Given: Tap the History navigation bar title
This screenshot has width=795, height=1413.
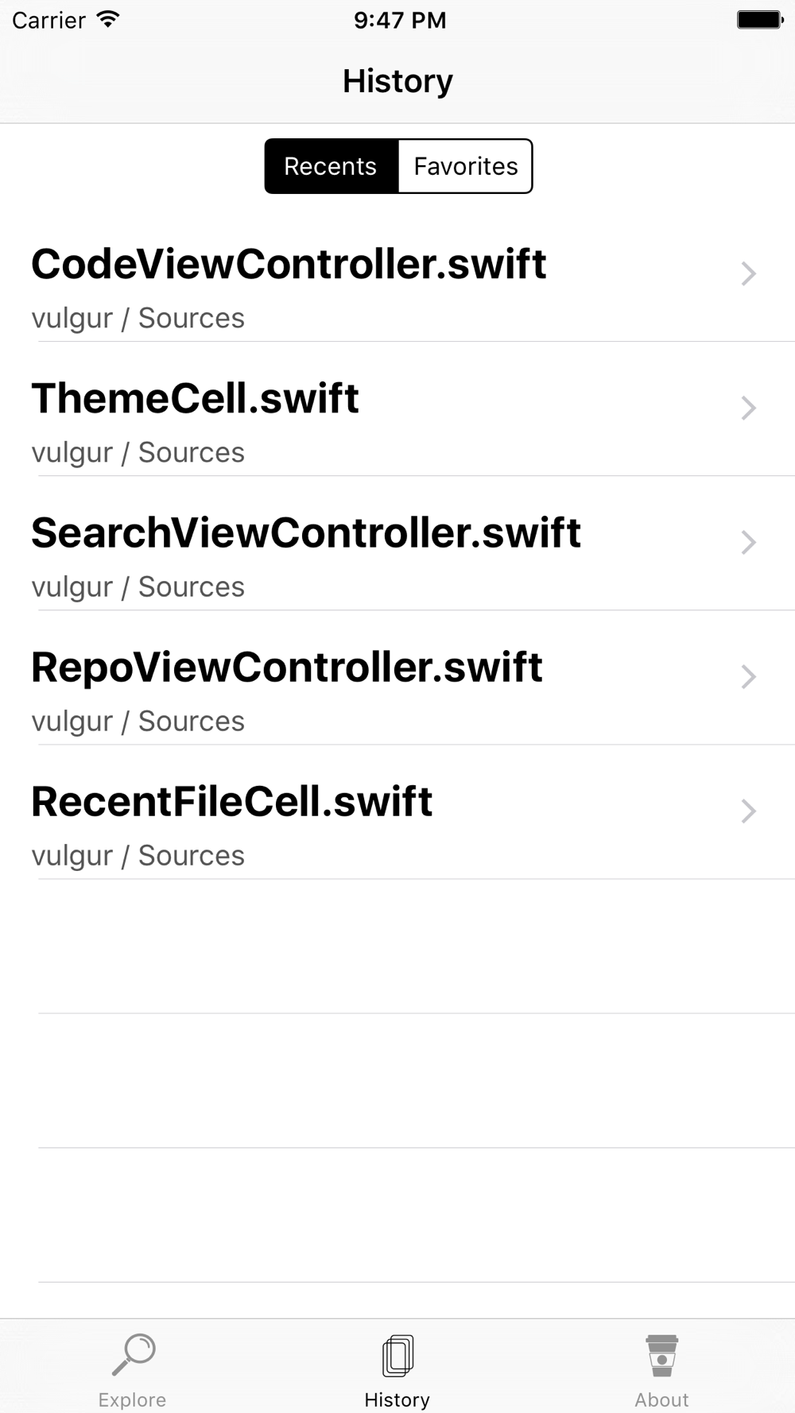Looking at the screenshot, I should point(397,81).
